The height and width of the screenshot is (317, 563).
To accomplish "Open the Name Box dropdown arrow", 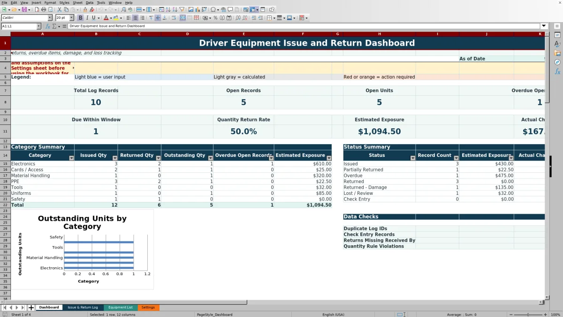I will click(38, 26).
